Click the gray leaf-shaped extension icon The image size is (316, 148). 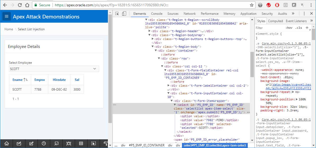294,5
